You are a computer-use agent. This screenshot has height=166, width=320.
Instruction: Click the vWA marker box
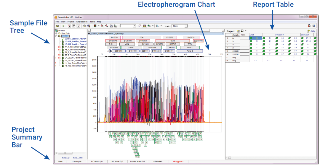point(127,44)
